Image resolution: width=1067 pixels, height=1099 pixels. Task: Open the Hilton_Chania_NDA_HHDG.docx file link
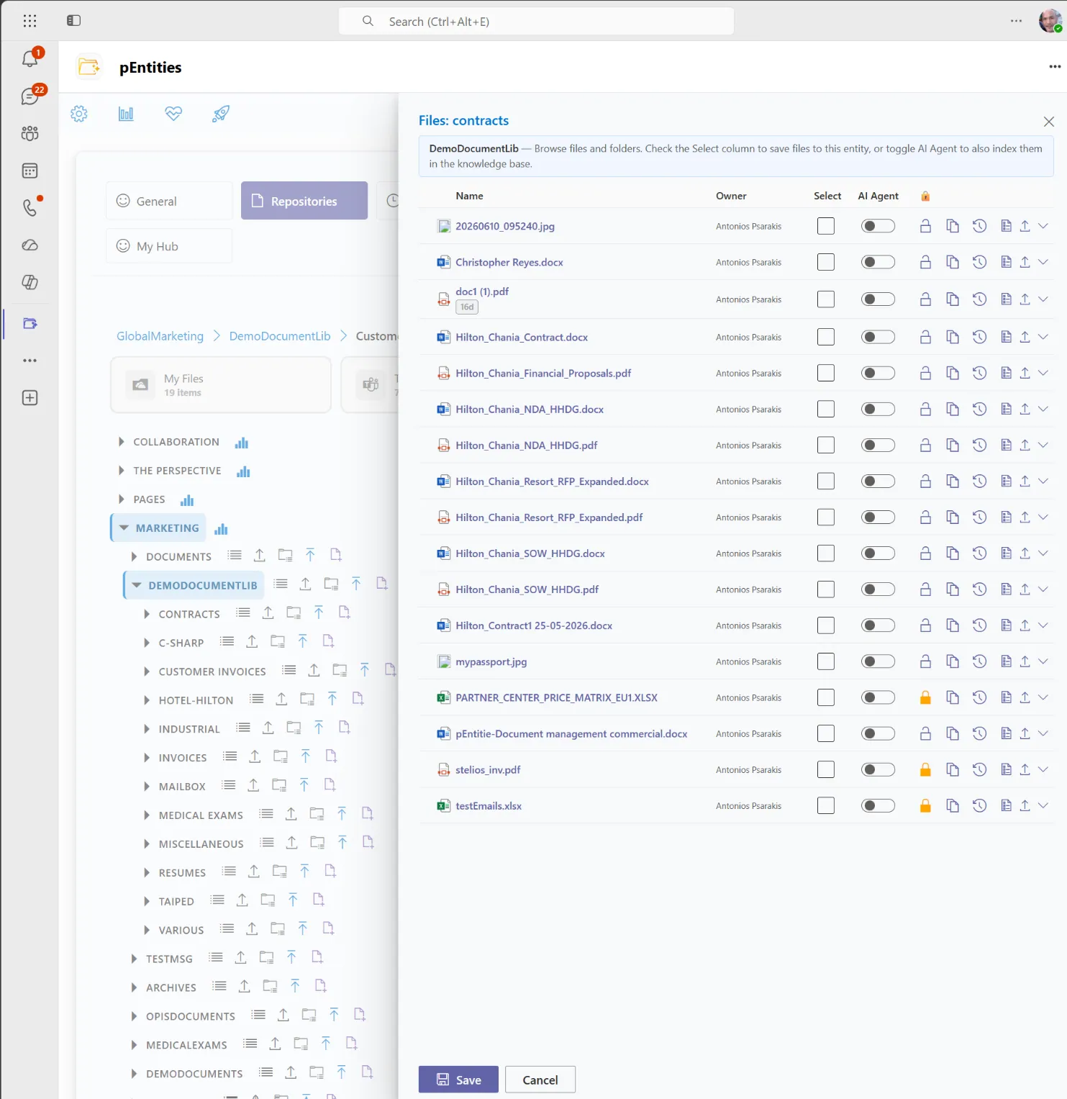[x=530, y=409]
